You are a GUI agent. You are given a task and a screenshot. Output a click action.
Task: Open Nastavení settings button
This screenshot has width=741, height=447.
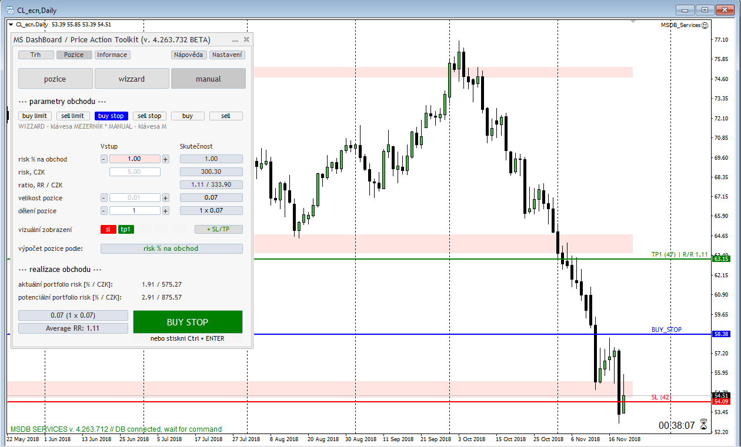tap(227, 55)
